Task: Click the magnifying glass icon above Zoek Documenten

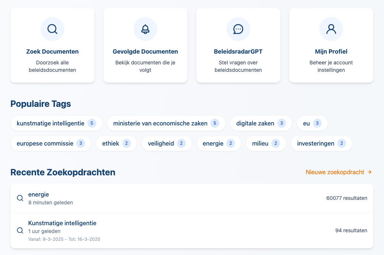Action: (52, 29)
